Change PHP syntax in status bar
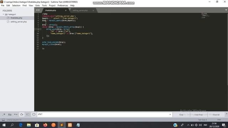This screenshot has height=128, width=228. (219, 120)
